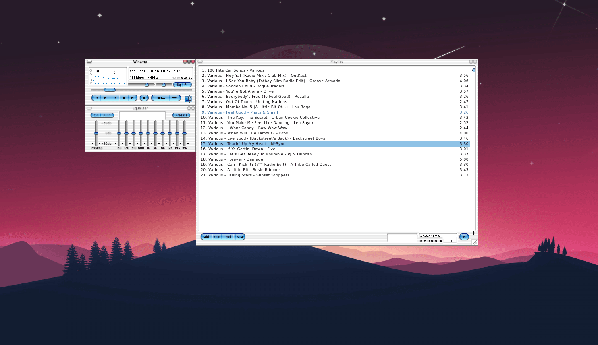This screenshot has height=345, width=598.
Task: Toggle the Pl playlist window button
Action: 186,85
